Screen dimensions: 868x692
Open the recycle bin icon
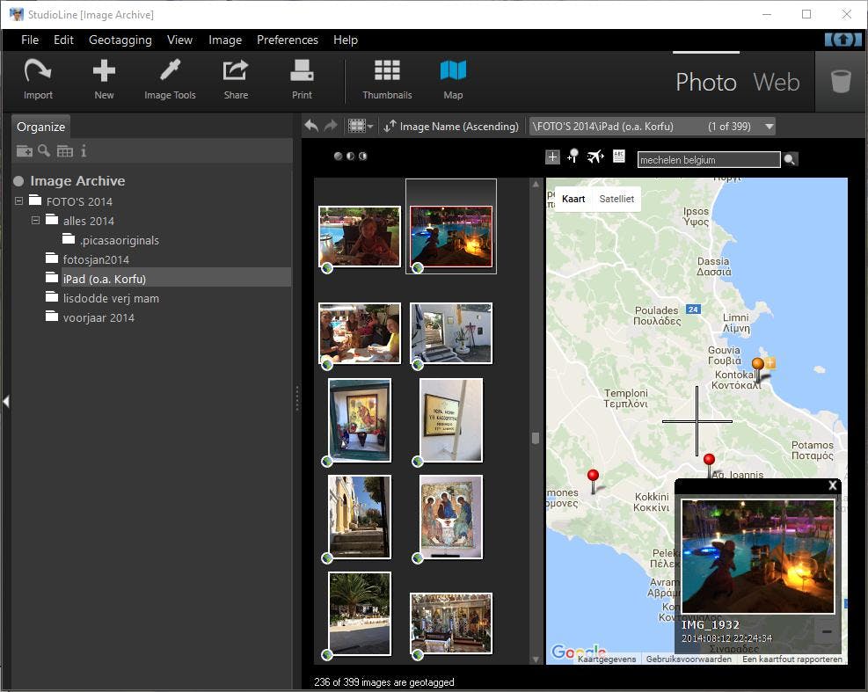pos(841,82)
